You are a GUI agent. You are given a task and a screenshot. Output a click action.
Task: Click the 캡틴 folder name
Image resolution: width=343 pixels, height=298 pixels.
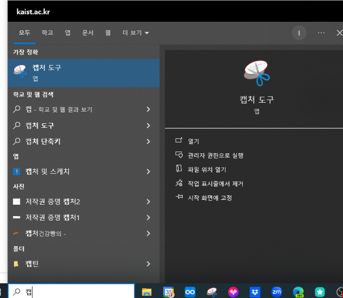[32, 264]
